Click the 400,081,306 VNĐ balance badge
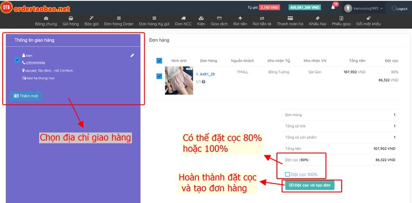This screenshot has height=203, width=412. [x=304, y=8]
